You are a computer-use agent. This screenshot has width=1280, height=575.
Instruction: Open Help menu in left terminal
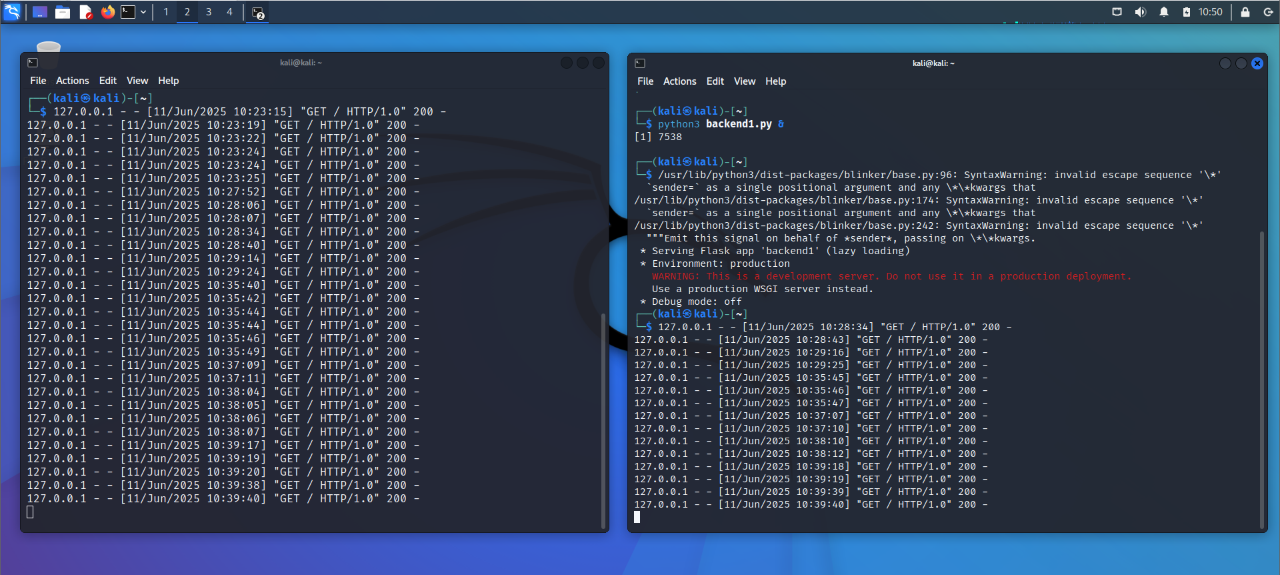click(168, 81)
